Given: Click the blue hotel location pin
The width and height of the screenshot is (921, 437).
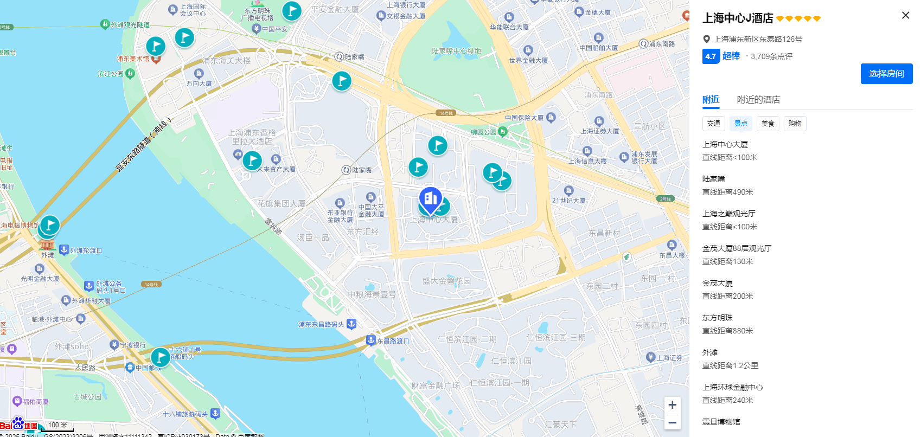Looking at the screenshot, I should (x=431, y=200).
